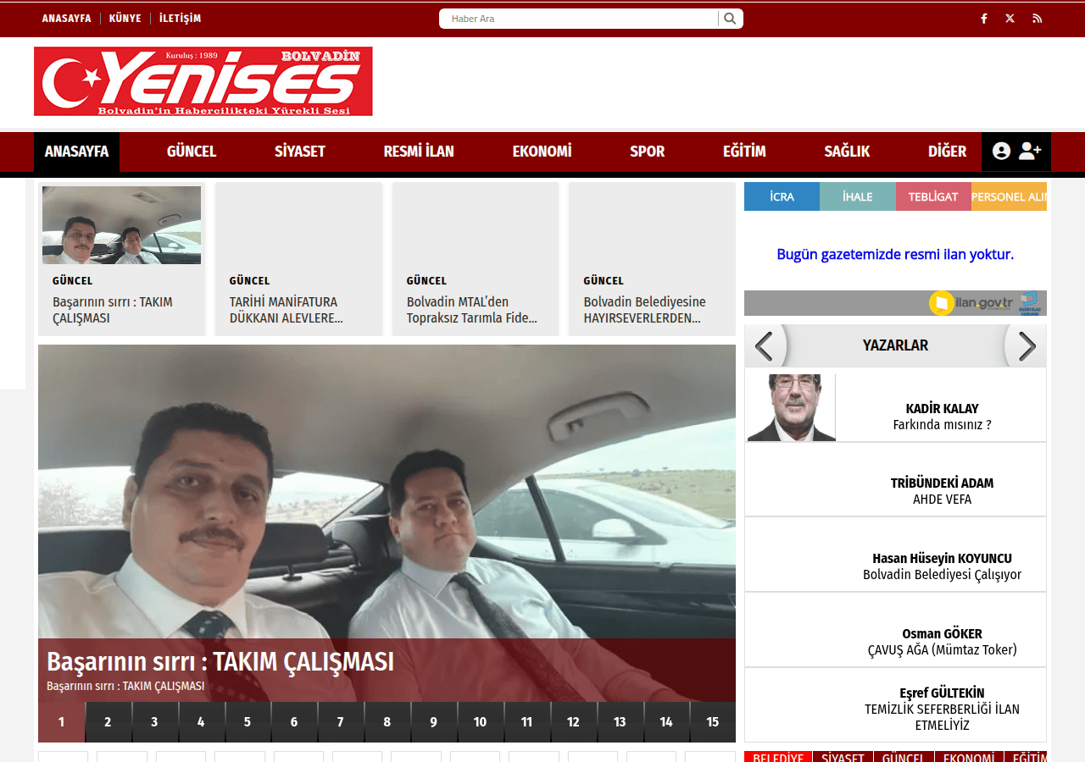Select slide number 7
Viewport: 1085px width, 762px height.
coord(340,722)
